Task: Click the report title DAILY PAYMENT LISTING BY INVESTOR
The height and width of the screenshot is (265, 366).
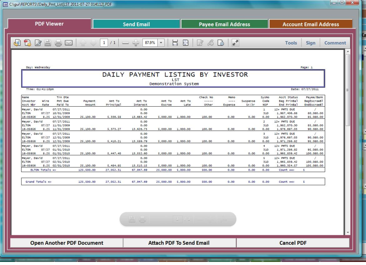Action: tap(175, 75)
